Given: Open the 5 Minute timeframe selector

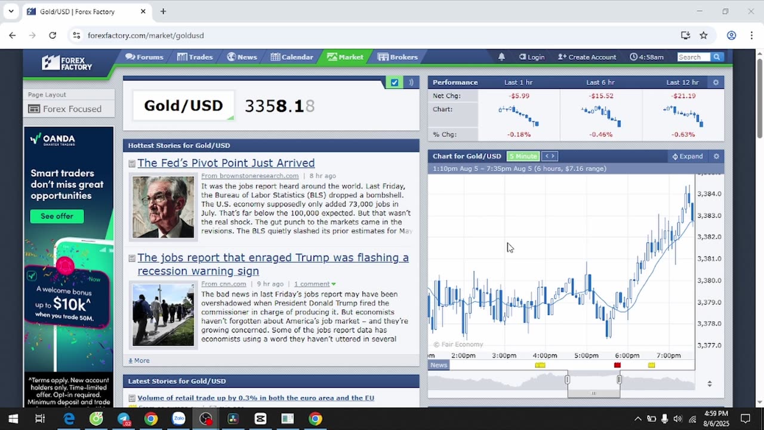Looking at the screenshot, I should point(523,156).
